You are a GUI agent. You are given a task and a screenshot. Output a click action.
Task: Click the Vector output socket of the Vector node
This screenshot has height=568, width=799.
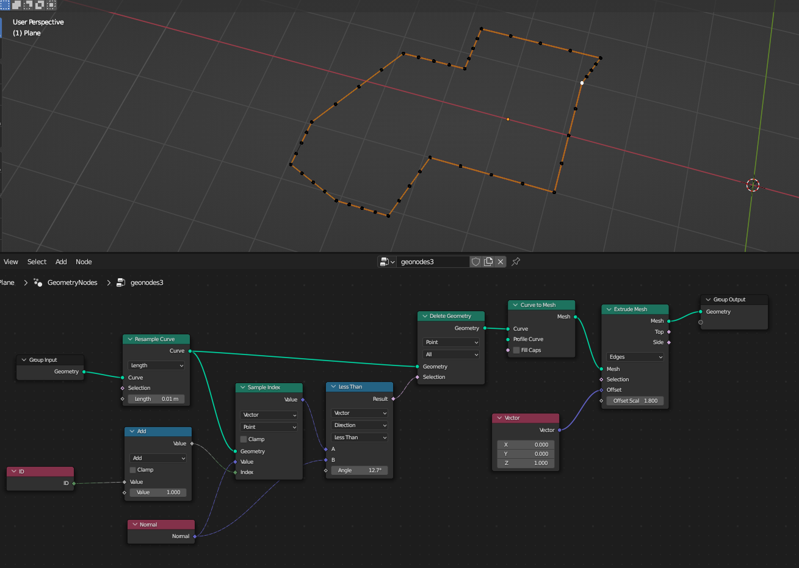559,430
